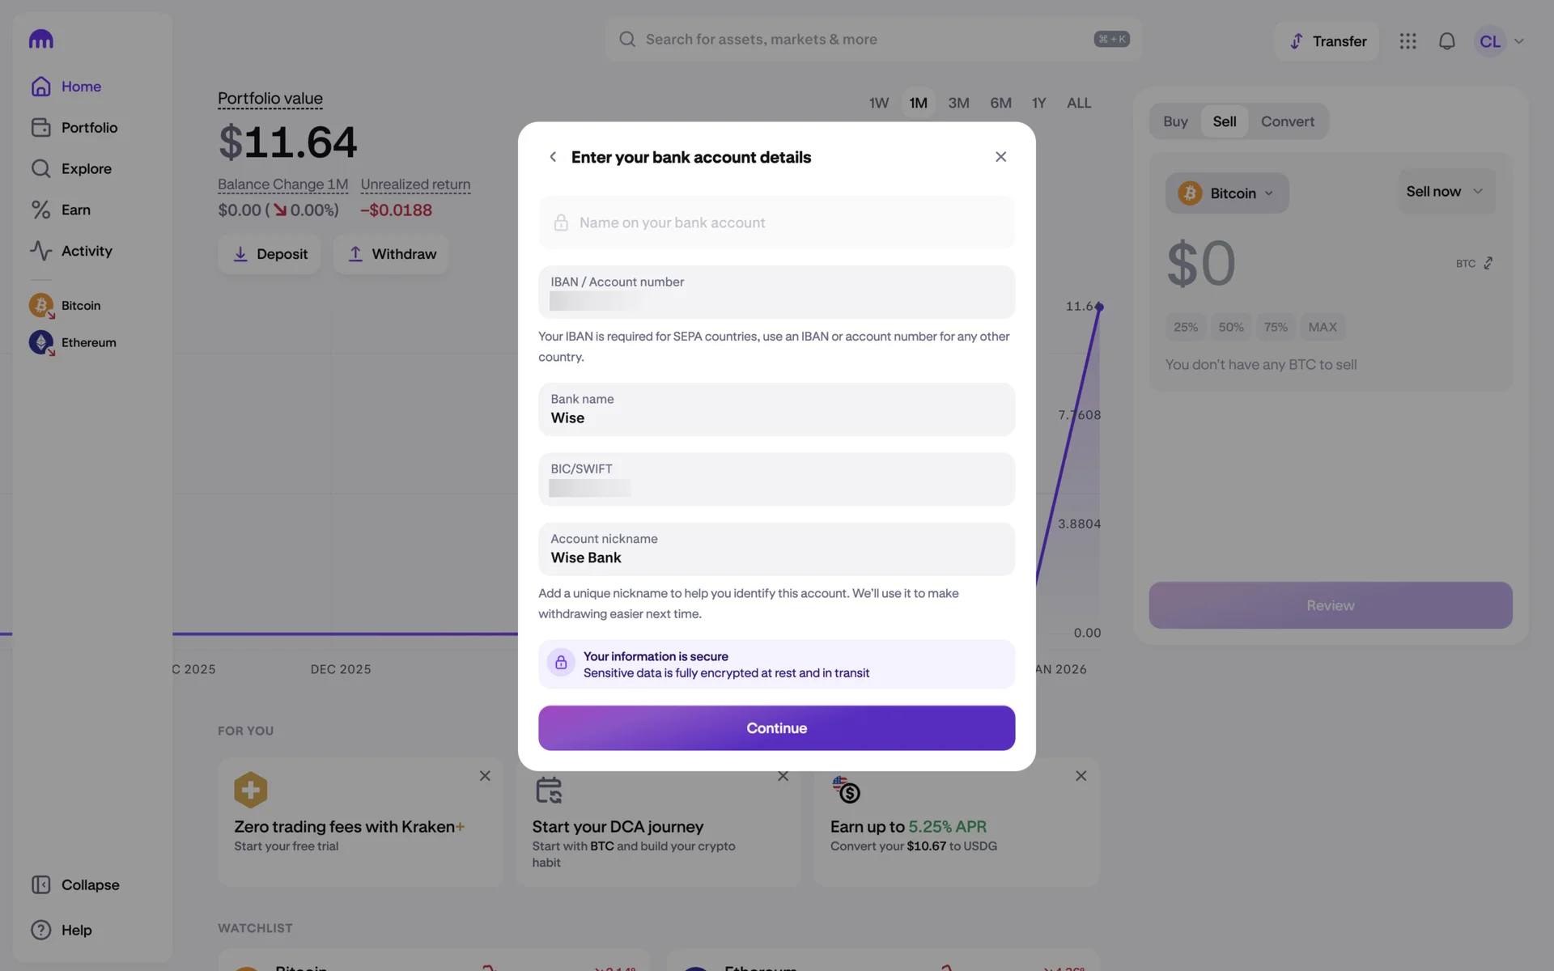This screenshot has width=1554, height=971.
Task: Select the 3M chart time range
Action: (x=958, y=103)
